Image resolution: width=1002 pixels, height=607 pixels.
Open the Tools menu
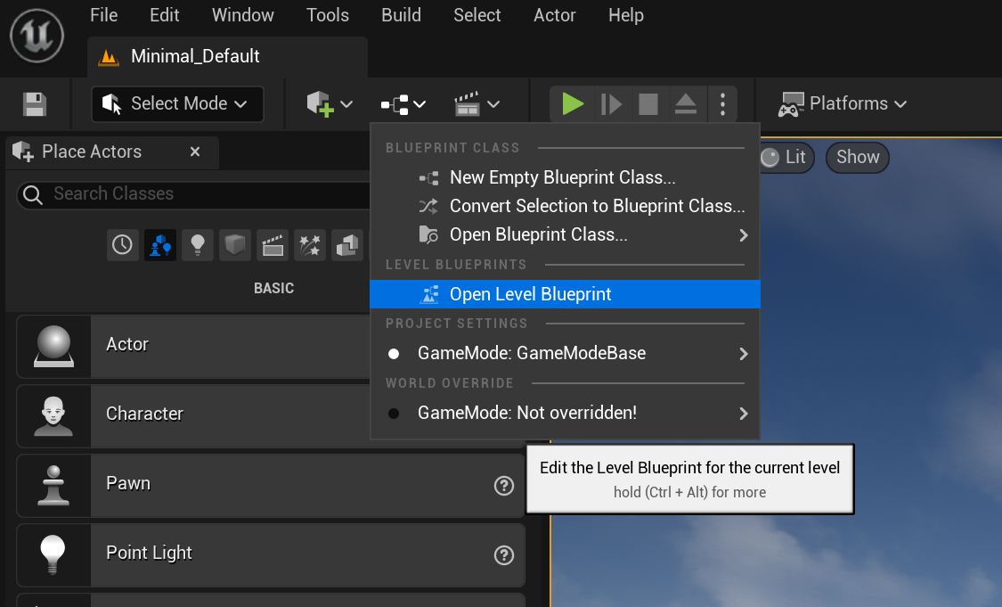pyautogui.click(x=328, y=15)
